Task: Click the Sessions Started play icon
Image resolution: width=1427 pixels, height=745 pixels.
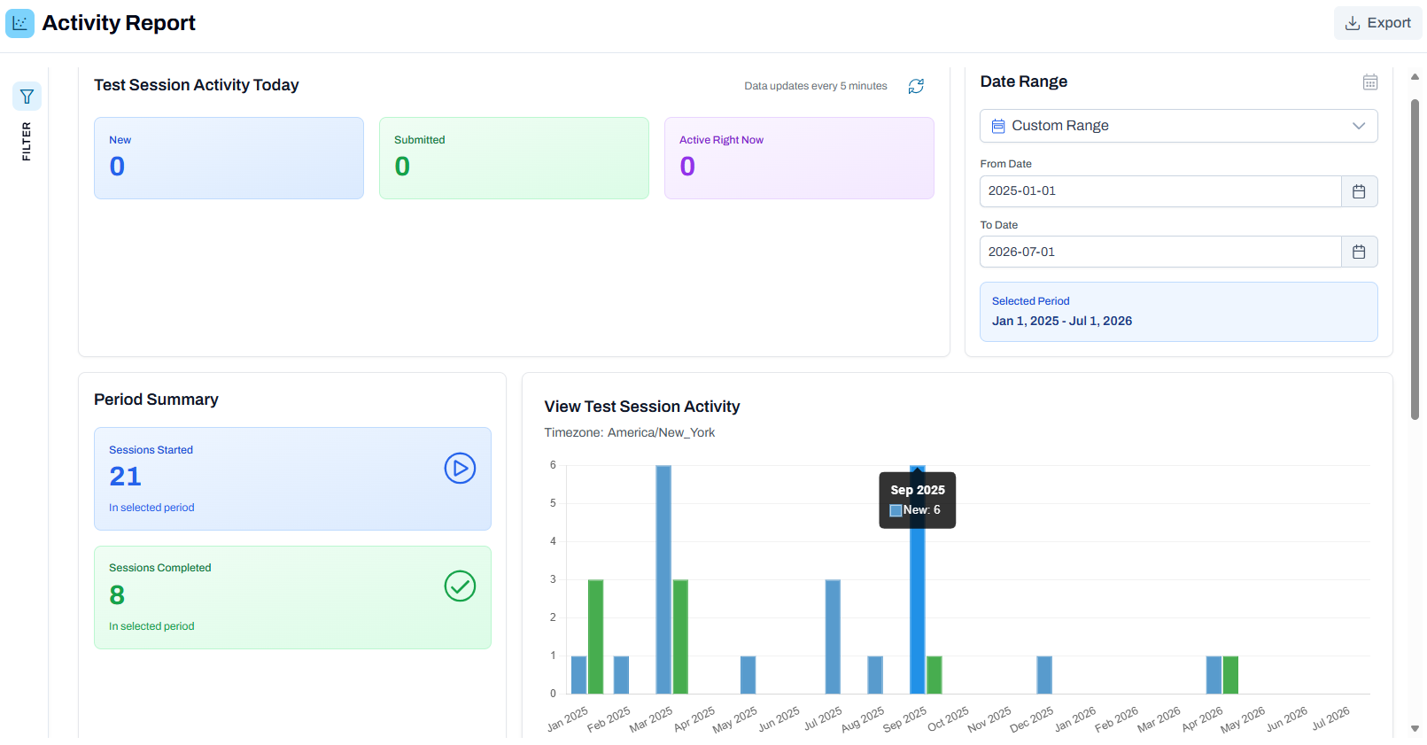Action: point(460,468)
